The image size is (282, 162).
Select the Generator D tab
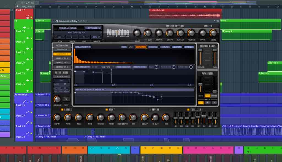pyautogui.click(x=62, y=67)
